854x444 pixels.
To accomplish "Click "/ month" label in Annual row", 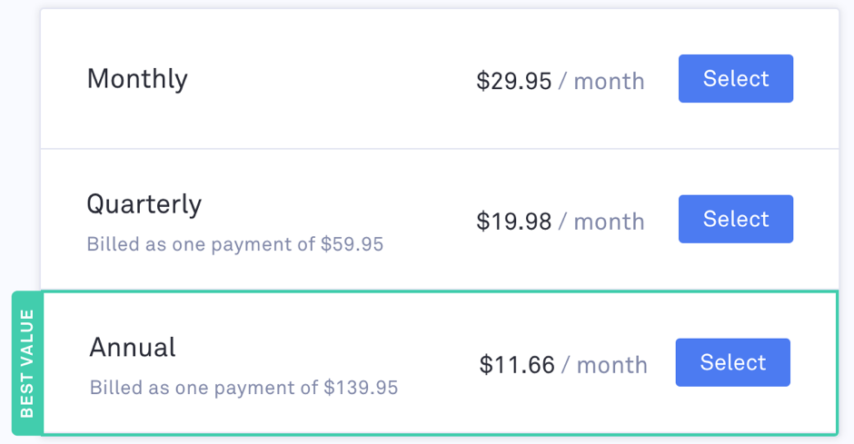I will pyautogui.click(x=604, y=365).
